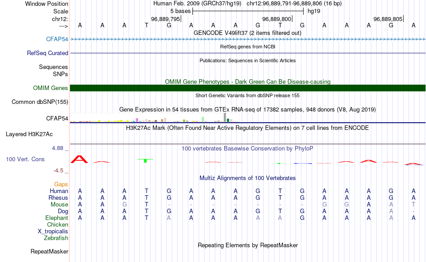Screen dimensions: 426x262
Task: Click the 5 bases scale bar
Action: click(x=248, y=11)
